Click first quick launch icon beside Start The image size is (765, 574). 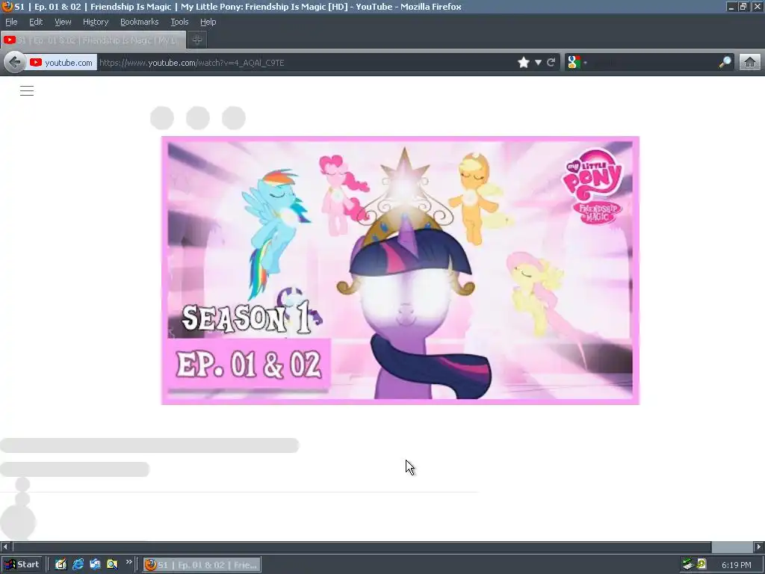[61, 564]
